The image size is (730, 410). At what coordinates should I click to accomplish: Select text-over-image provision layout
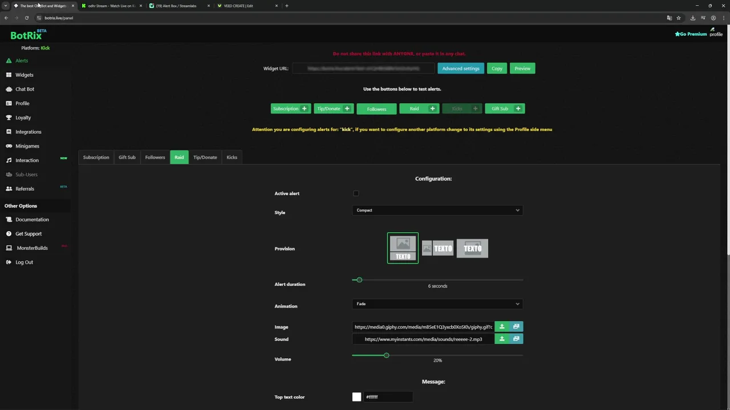coord(472,248)
